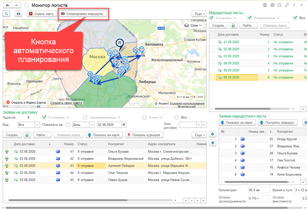Add Monitor логиста to favorites with star
The height and width of the screenshot is (209, 307).
(26, 5)
